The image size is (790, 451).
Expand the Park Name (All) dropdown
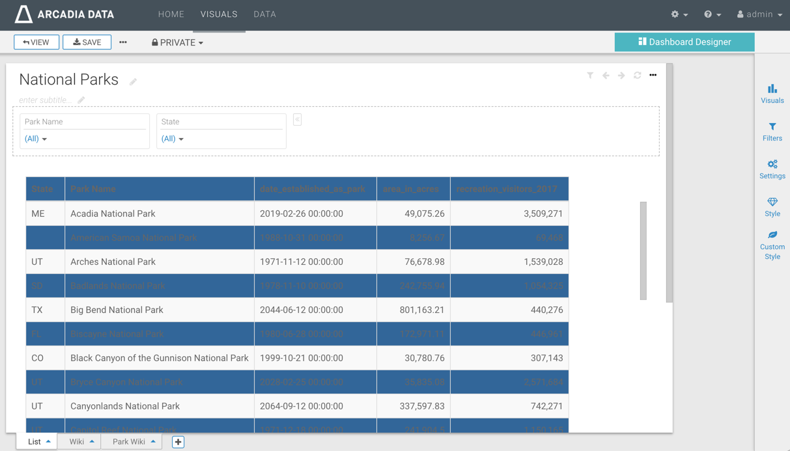pyautogui.click(x=36, y=139)
